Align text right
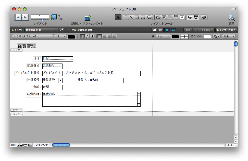Screen dimensions: 248x161 [109, 36]
